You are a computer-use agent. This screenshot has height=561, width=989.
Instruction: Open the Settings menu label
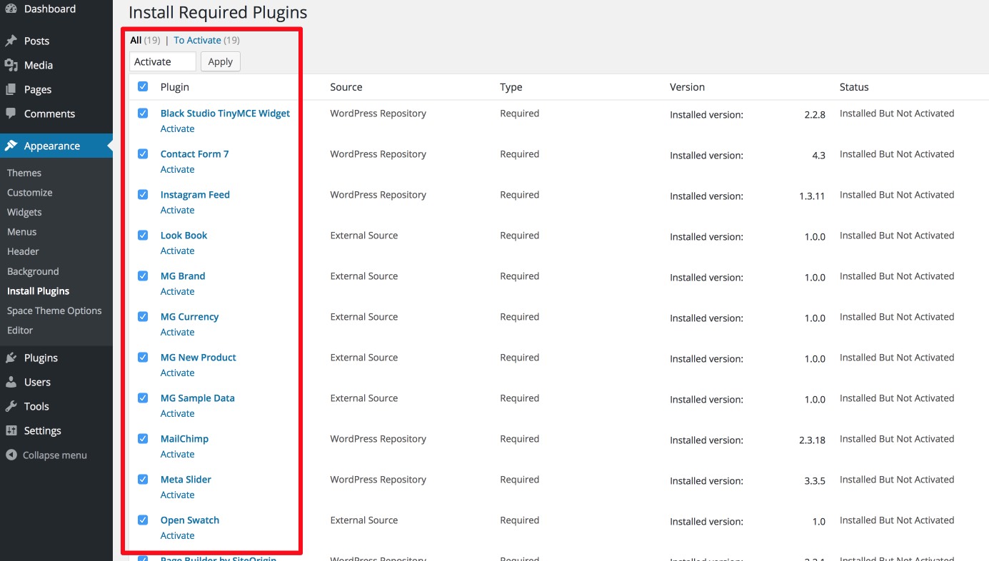[43, 430]
